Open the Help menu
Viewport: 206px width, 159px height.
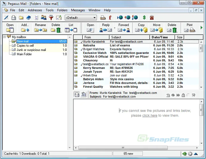(107, 10)
